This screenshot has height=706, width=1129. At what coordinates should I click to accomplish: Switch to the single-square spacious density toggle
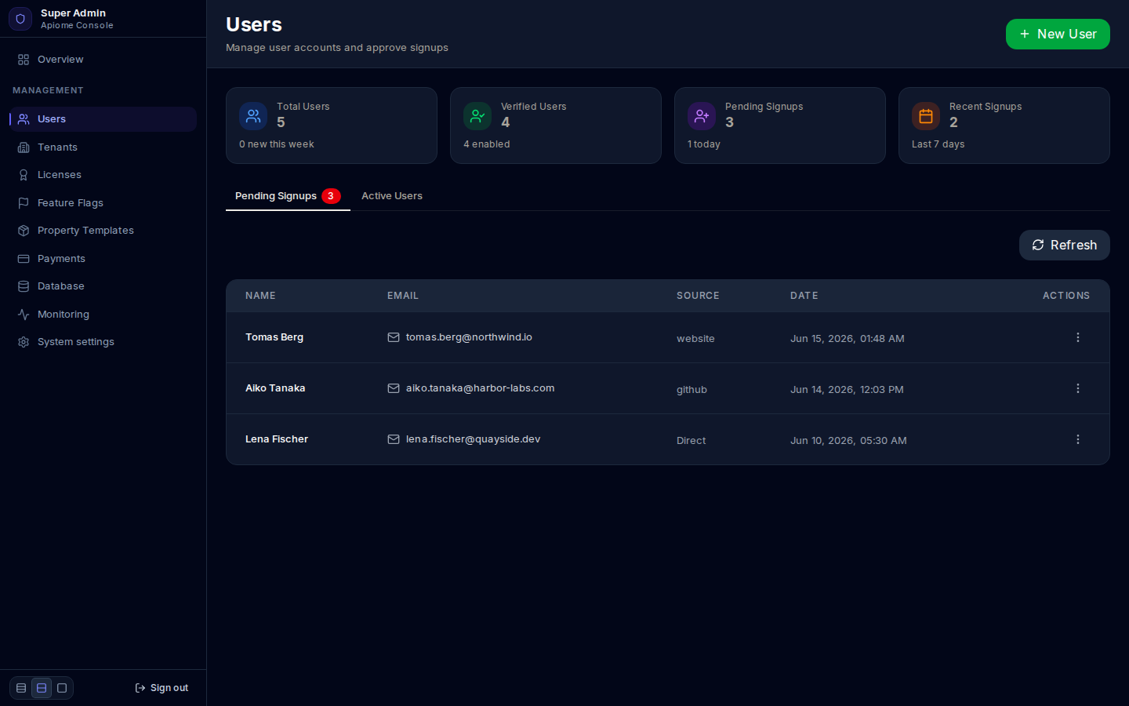(x=62, y=688)
